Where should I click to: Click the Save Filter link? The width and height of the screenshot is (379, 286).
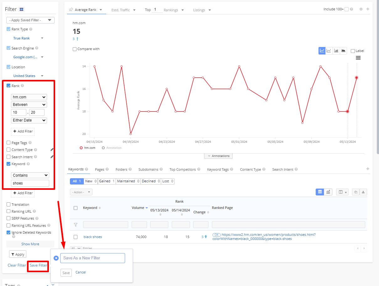(x=38, y=265)
